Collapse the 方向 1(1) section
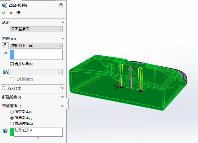The image size is (198, 143). [63, 39]
